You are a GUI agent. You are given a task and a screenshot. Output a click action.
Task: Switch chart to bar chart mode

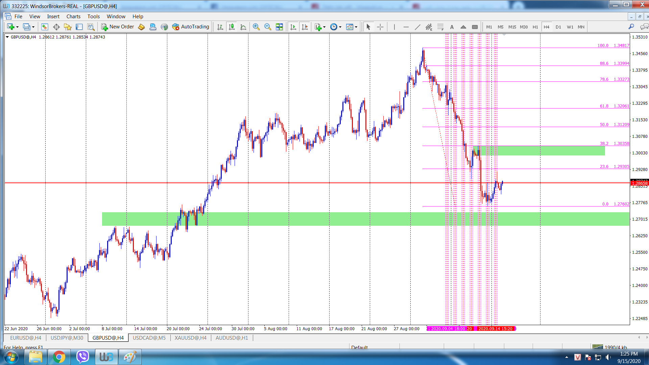tap(220, 27)
